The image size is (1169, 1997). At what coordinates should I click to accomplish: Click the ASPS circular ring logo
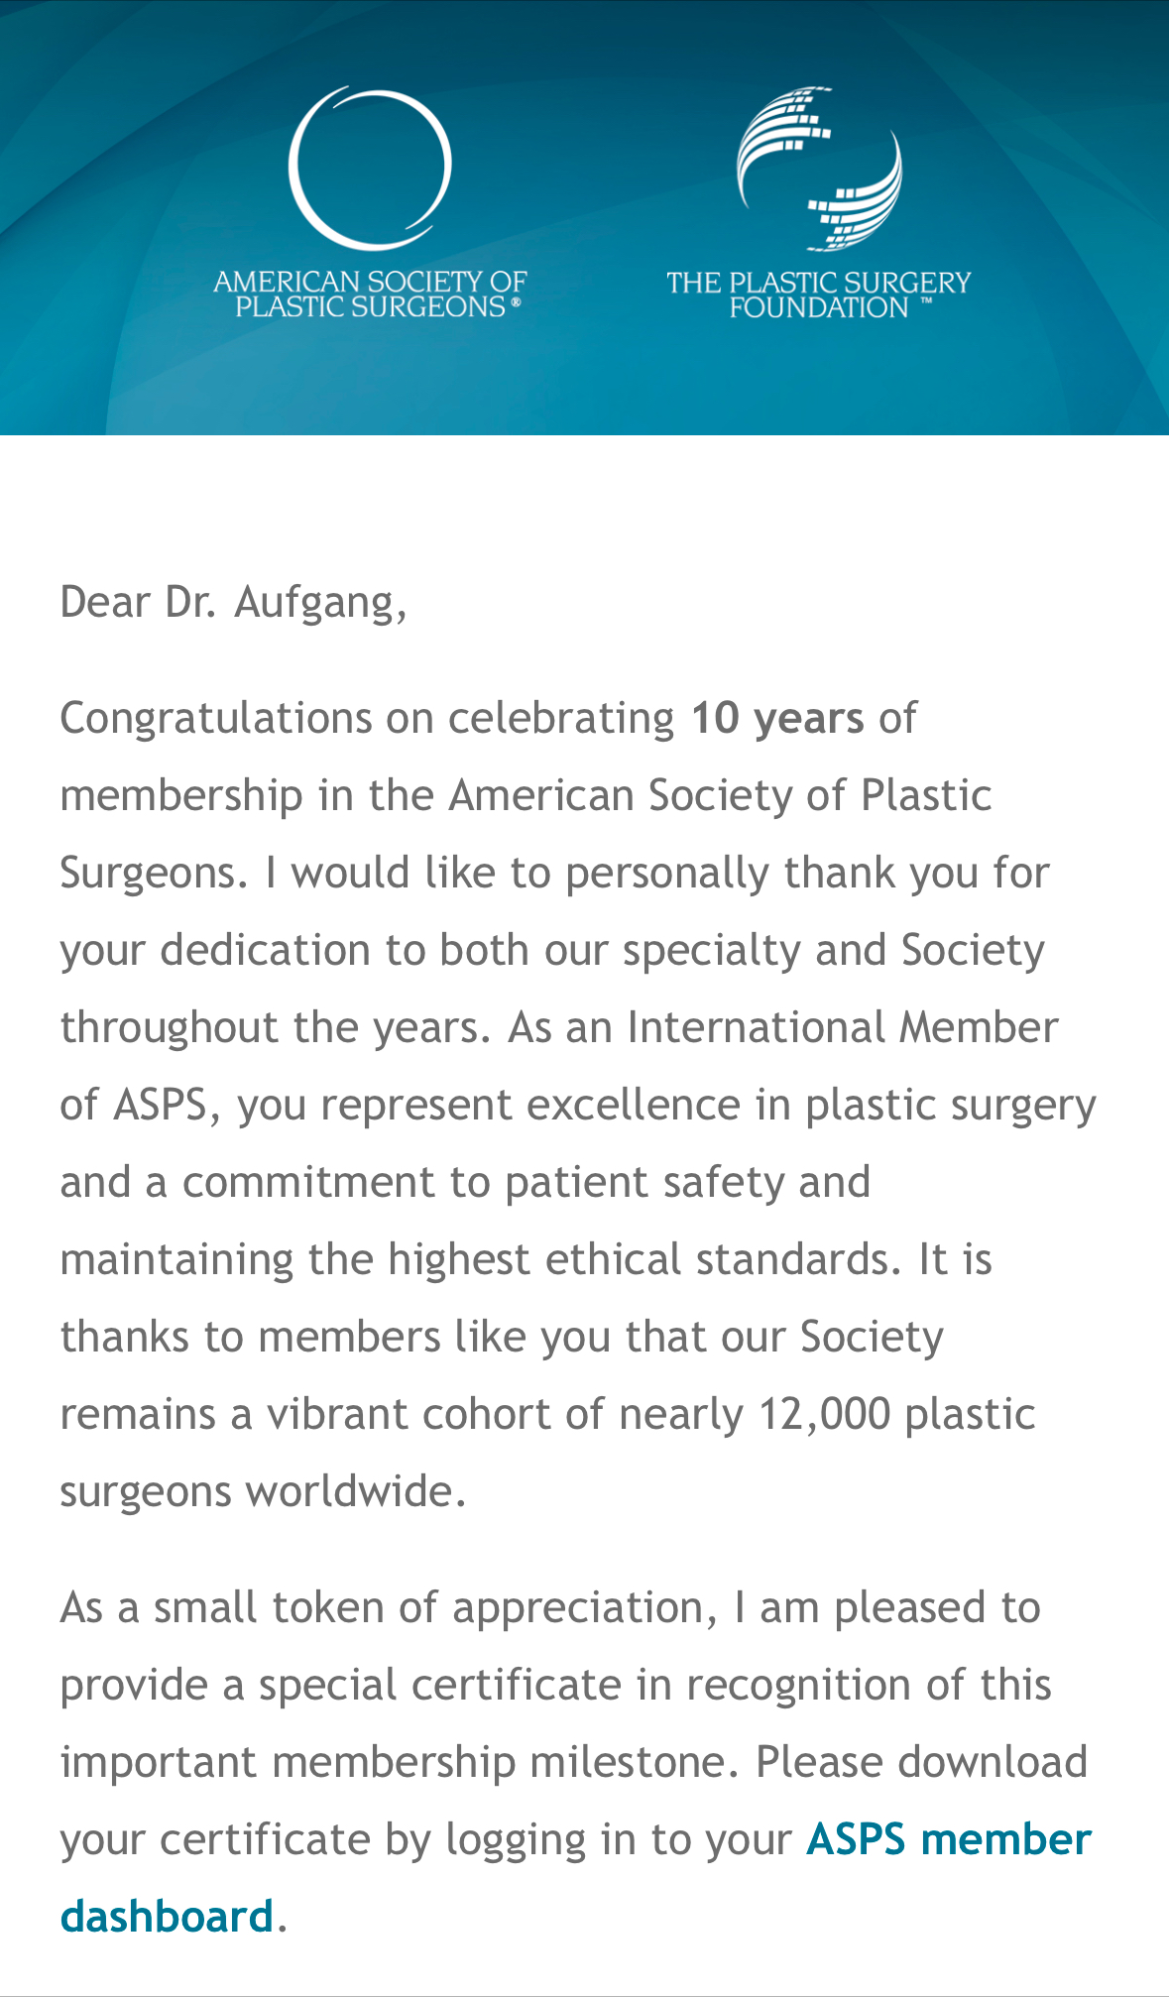tap(370, 167)
